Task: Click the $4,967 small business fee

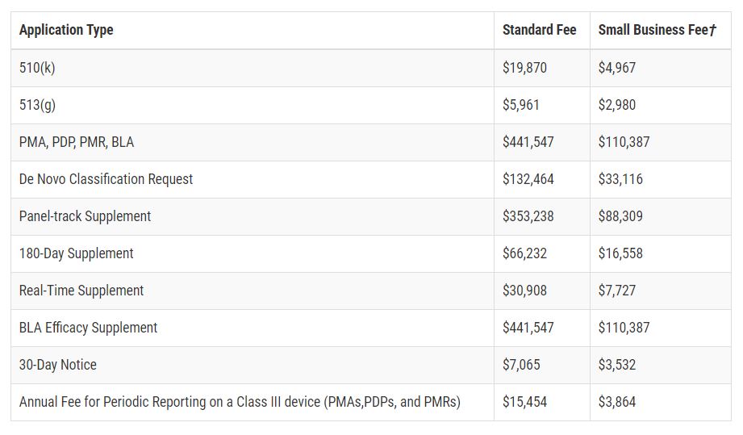Action: click(x=616, y=68)
